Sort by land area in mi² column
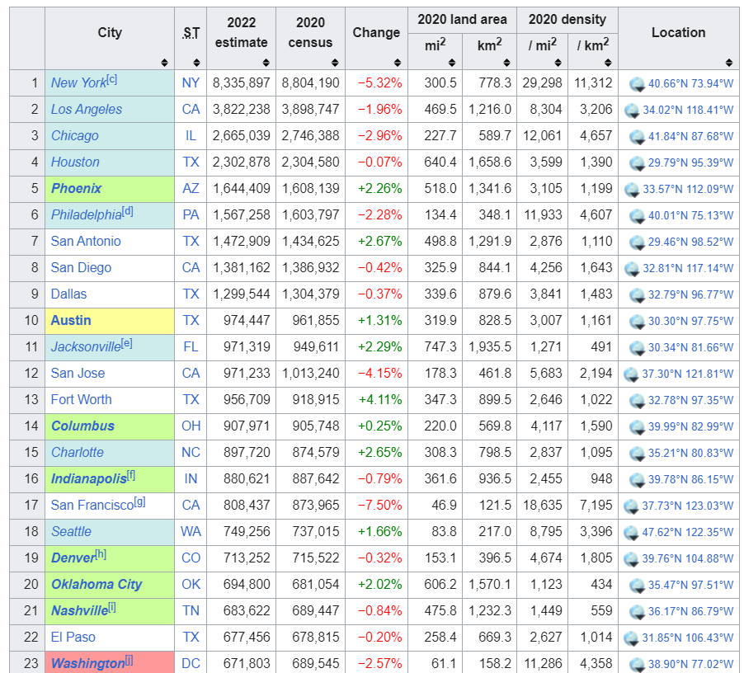This screenshot has width=744, height=673. coord(452,63)
